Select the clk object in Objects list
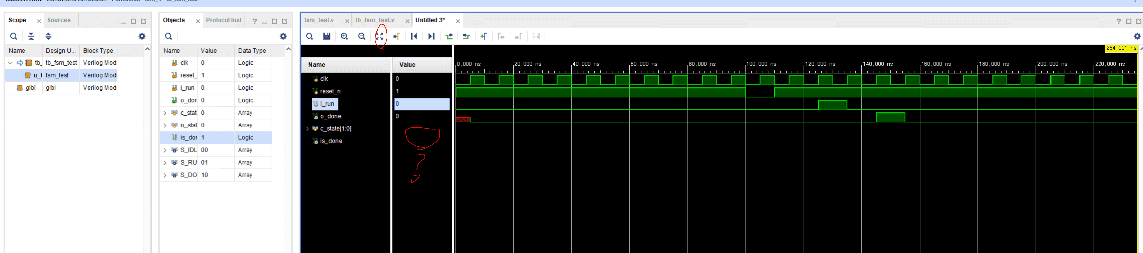 pyautogui.click(x=216, y=63)
